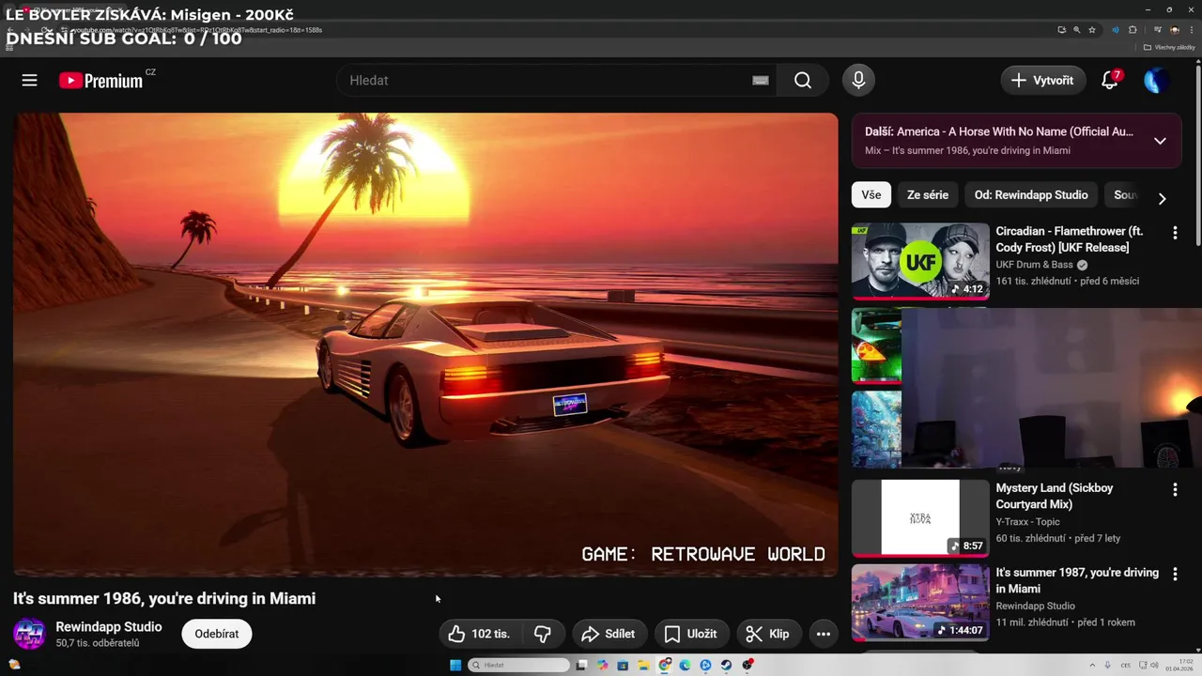Click the Windows taskbar search box
The height and width of the screenshot is (676, 1202).
click(x=519, y=665)
